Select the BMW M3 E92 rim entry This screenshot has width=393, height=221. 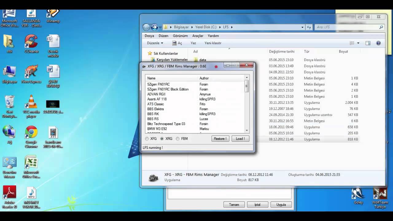coord(157,129)
